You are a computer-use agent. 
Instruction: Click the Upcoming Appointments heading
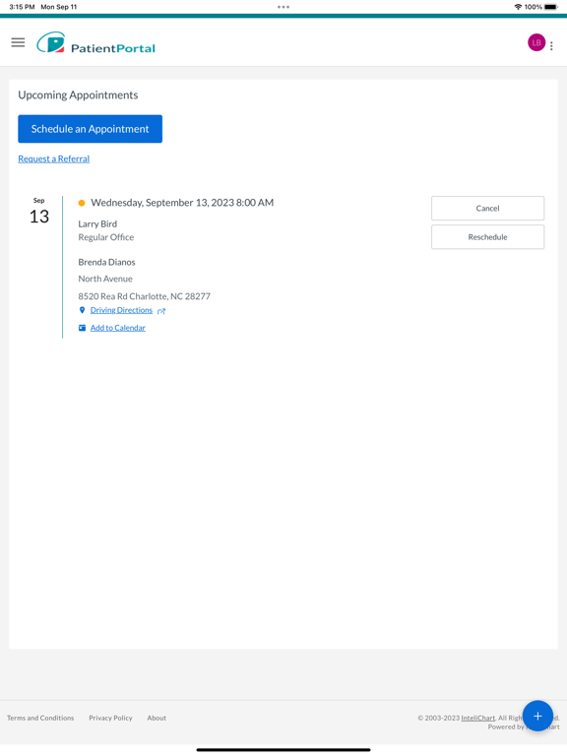78,94
